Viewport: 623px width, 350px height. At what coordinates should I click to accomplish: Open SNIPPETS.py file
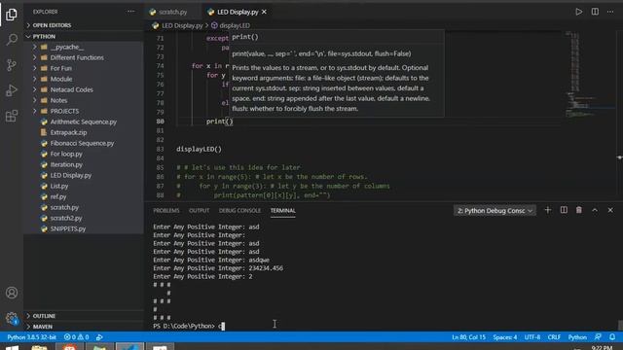[x=84, y=229]
